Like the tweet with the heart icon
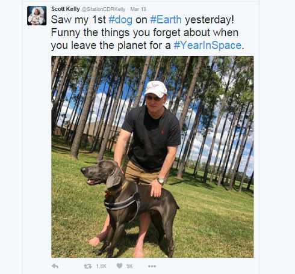 point(119,266)
